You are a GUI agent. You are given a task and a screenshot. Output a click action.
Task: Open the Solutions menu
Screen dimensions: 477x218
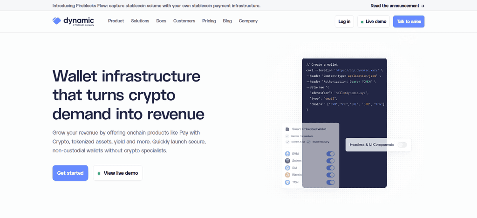[x=140, y=21]
